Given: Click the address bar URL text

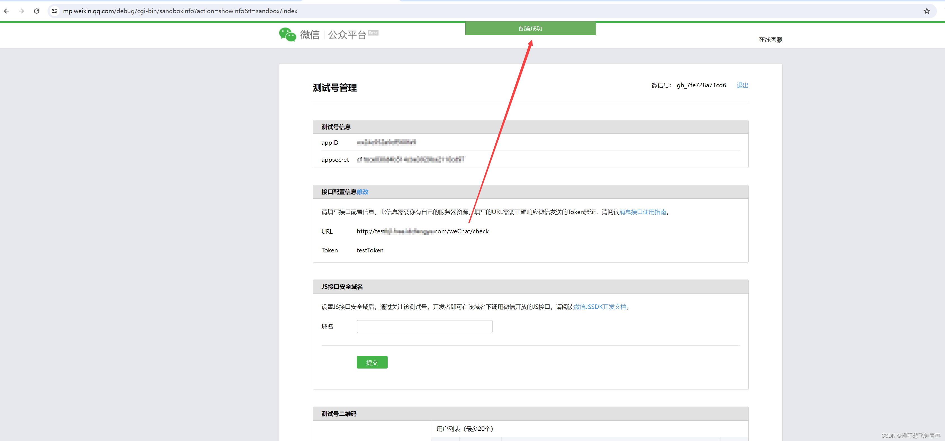Looking at the screenshot, I should tap(180, 11).
